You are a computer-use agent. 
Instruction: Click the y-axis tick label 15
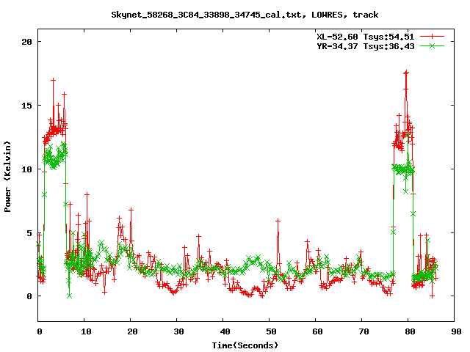tap(26, 106)
